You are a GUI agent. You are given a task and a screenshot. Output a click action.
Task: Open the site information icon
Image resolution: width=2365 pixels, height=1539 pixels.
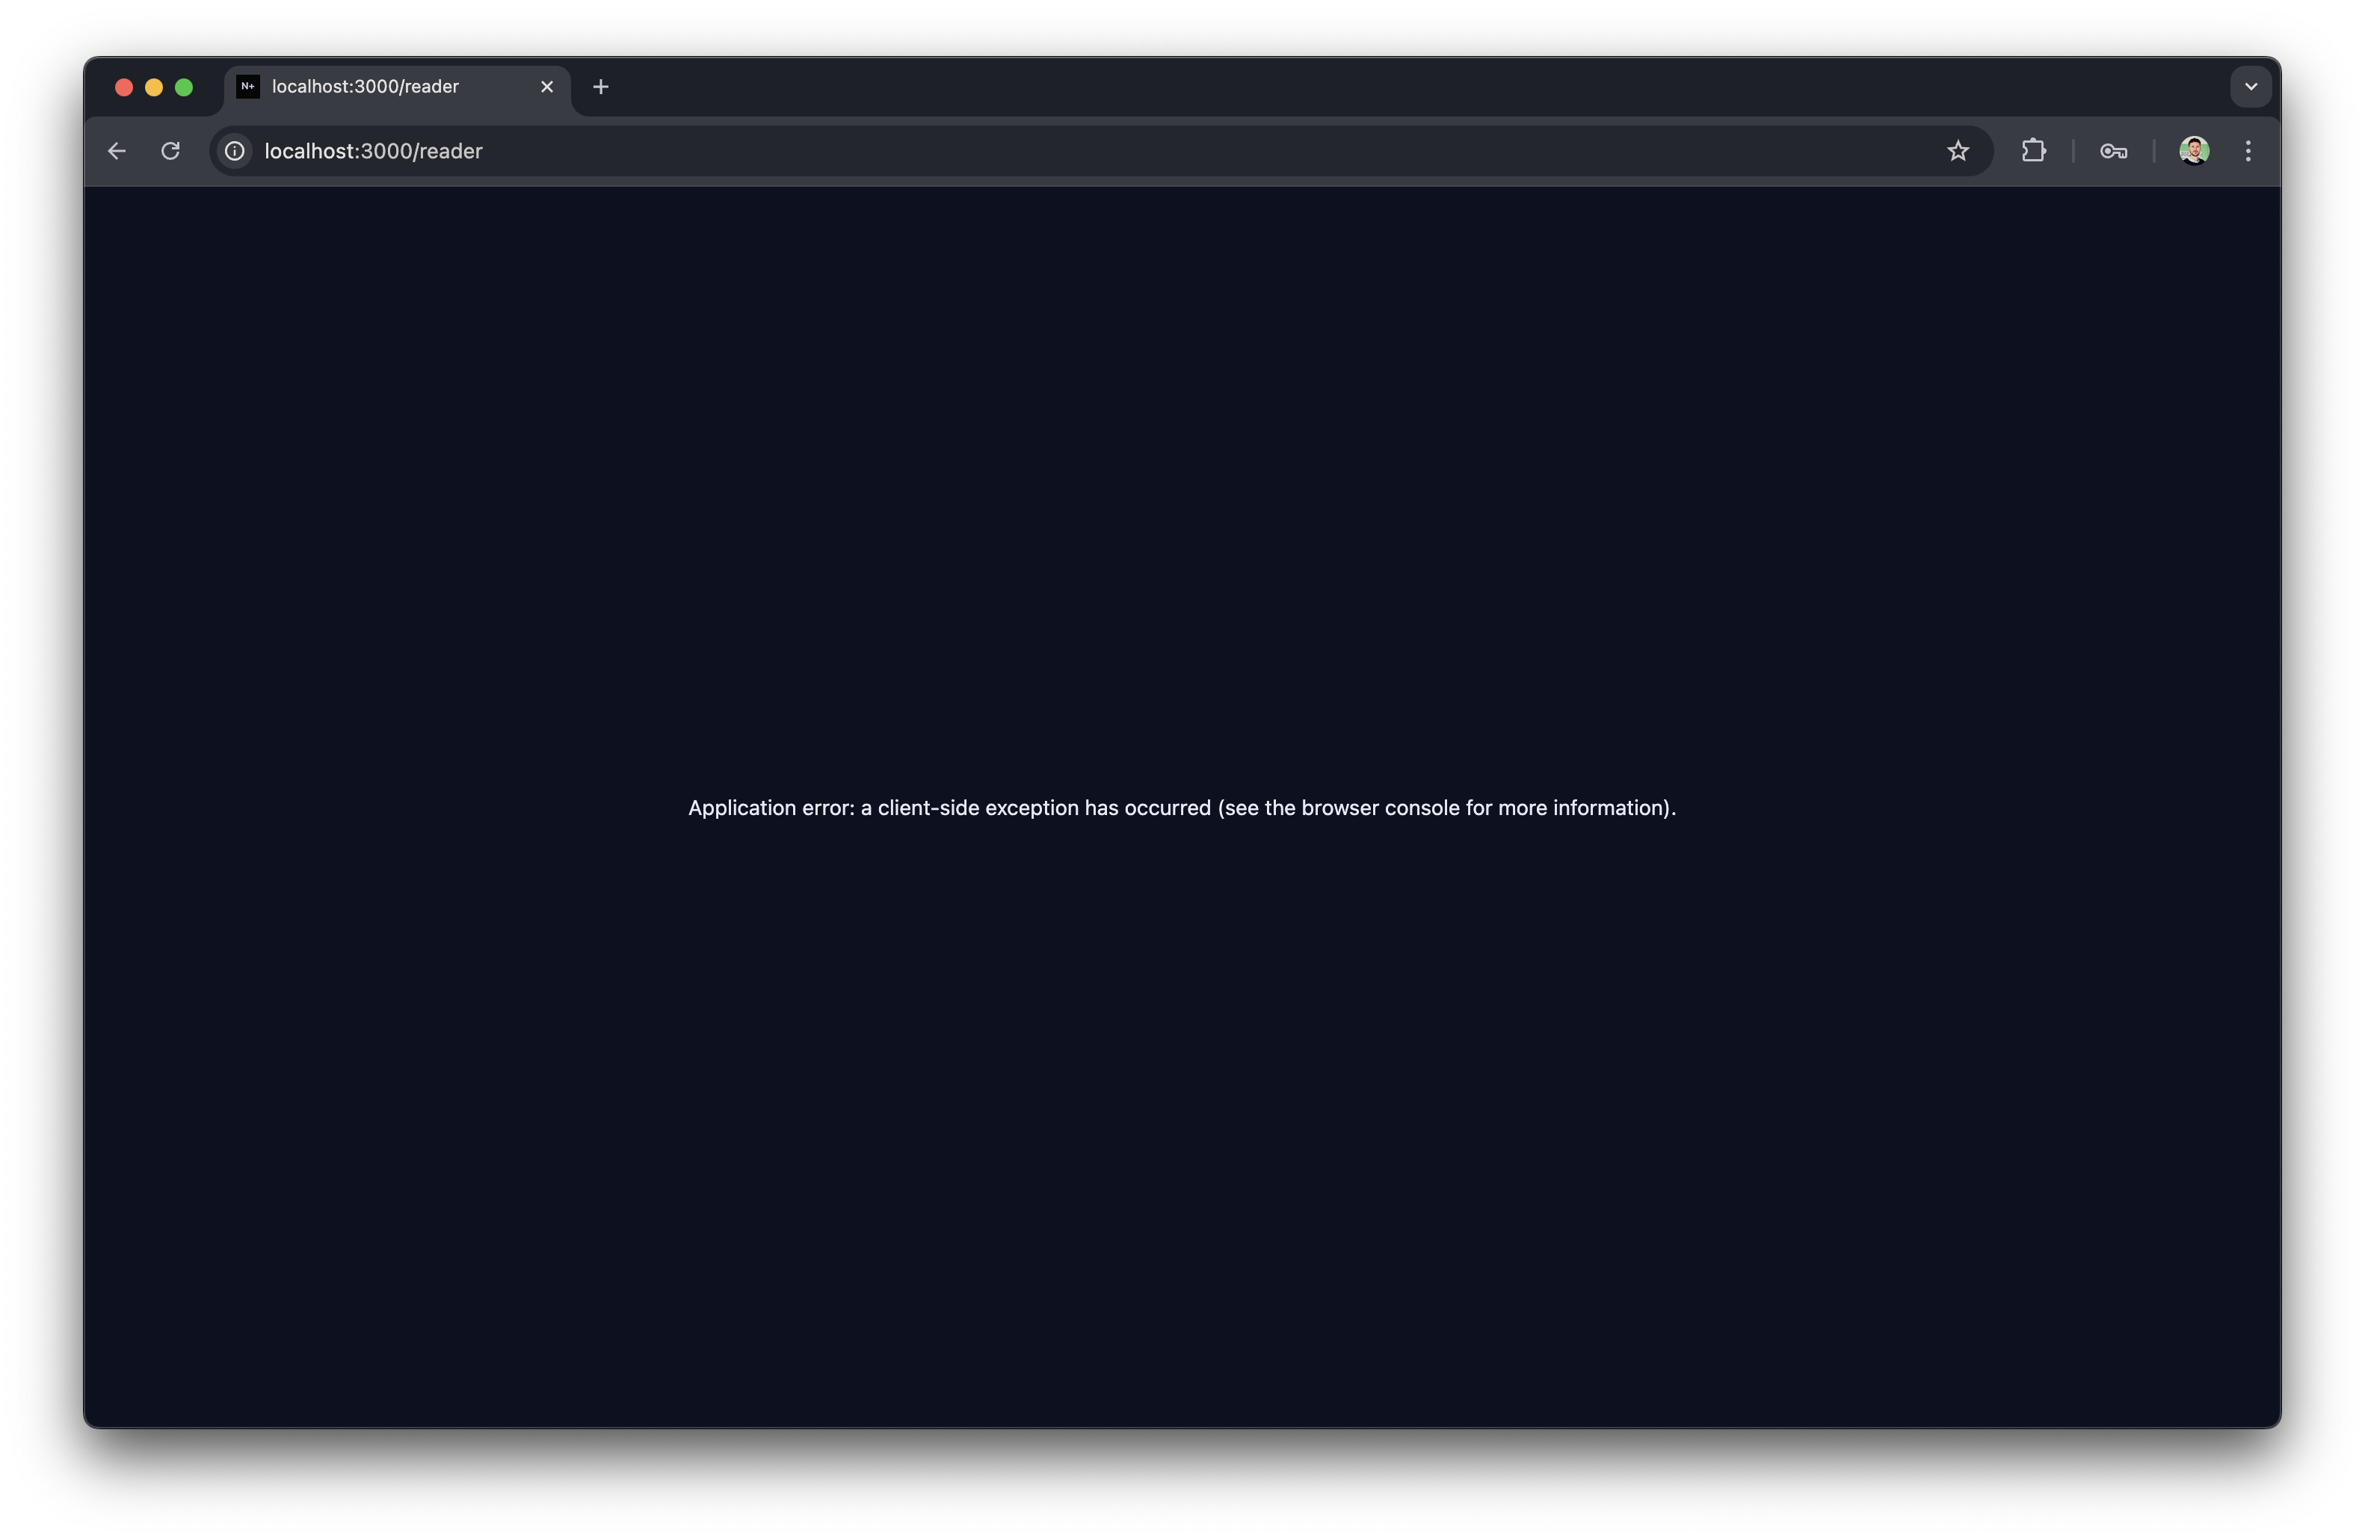[235, 151]
